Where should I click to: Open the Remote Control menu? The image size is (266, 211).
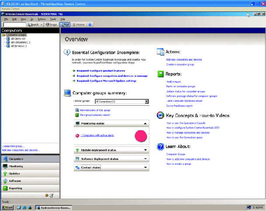[x=10, y=9]
